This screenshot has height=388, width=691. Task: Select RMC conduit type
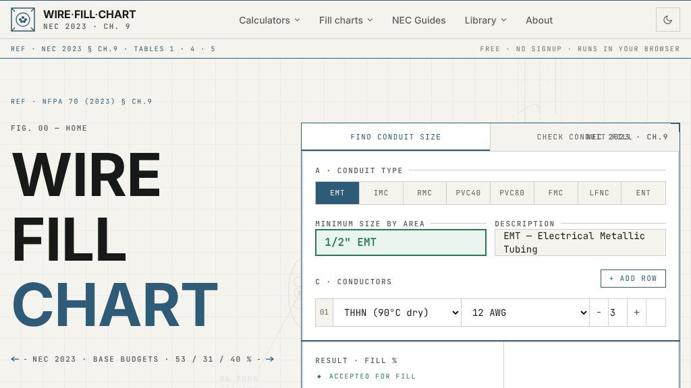coord(424,193)
